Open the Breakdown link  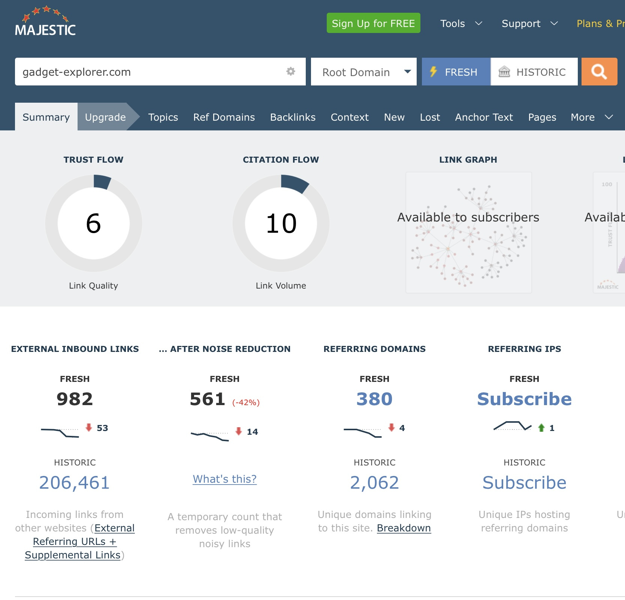tap(404, 528)
